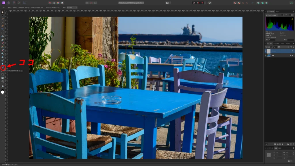Select the View (hand) tool

(x=3, y=12)
